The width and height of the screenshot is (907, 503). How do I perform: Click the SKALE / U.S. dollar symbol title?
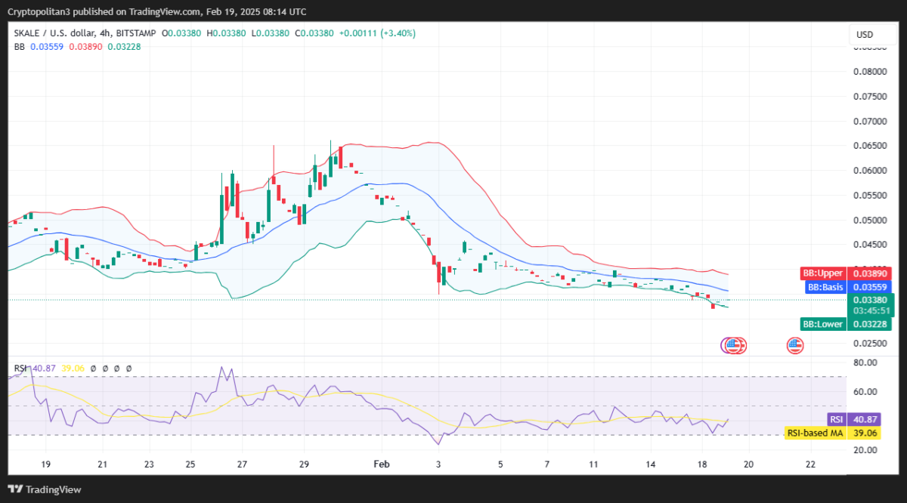[60, 33]
